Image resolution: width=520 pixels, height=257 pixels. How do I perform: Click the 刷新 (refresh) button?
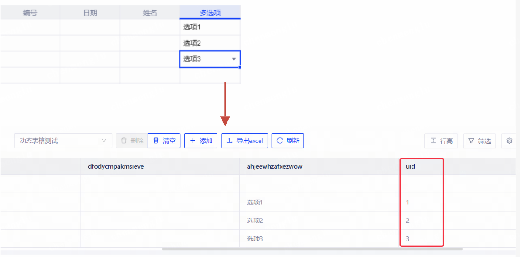(288, 141)
